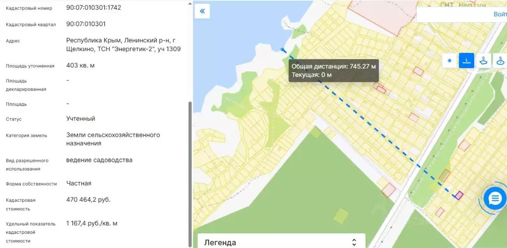This screenshot has height=248, width=507.
Task: Select the point marker tool
Action: click(450, 61)
